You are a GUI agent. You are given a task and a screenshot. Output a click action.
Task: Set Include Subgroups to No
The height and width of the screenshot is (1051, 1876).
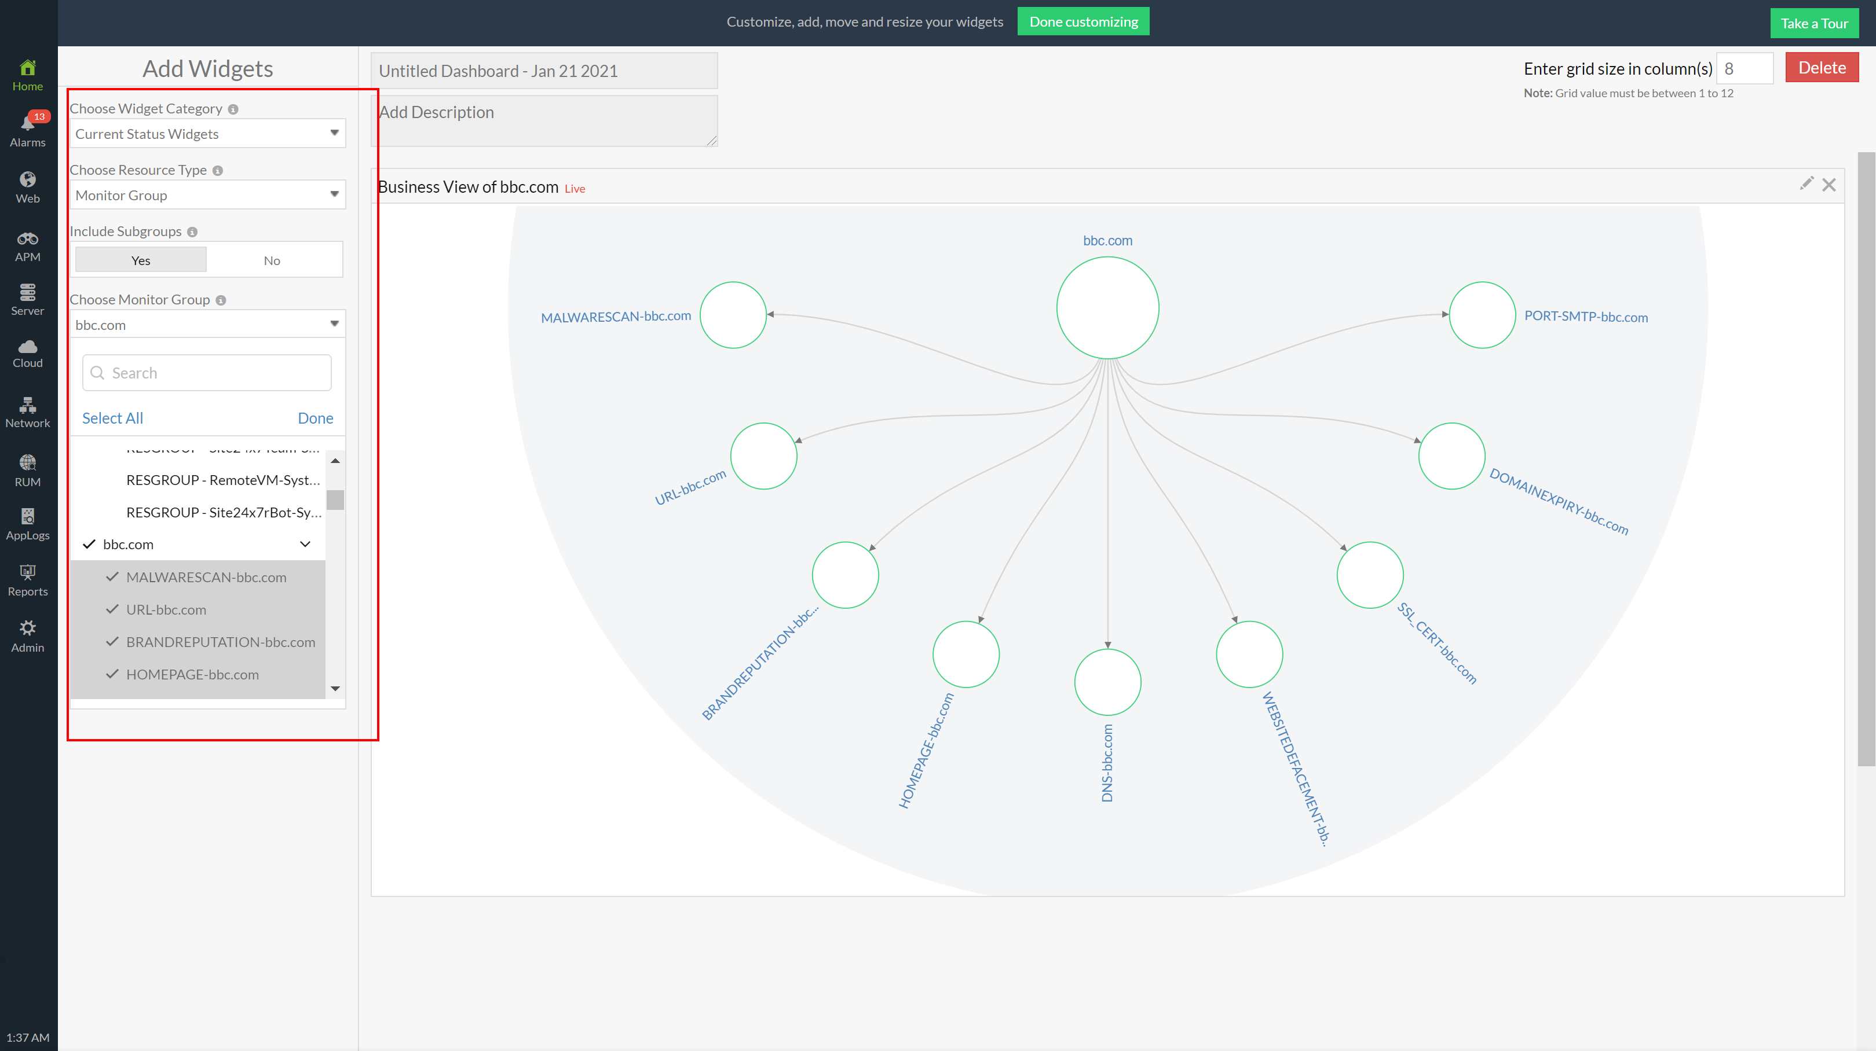tap(272, 260)
